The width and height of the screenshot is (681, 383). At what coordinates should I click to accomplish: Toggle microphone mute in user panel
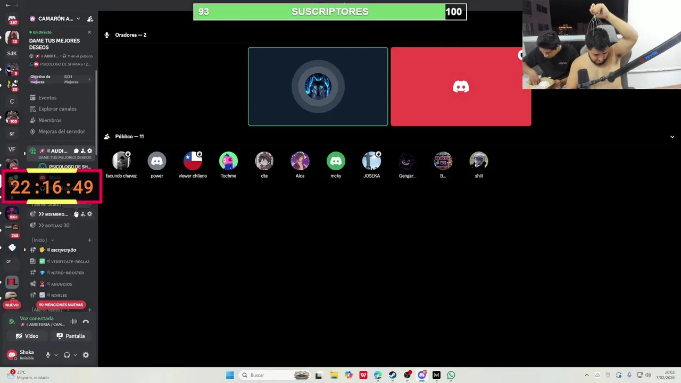48,355
